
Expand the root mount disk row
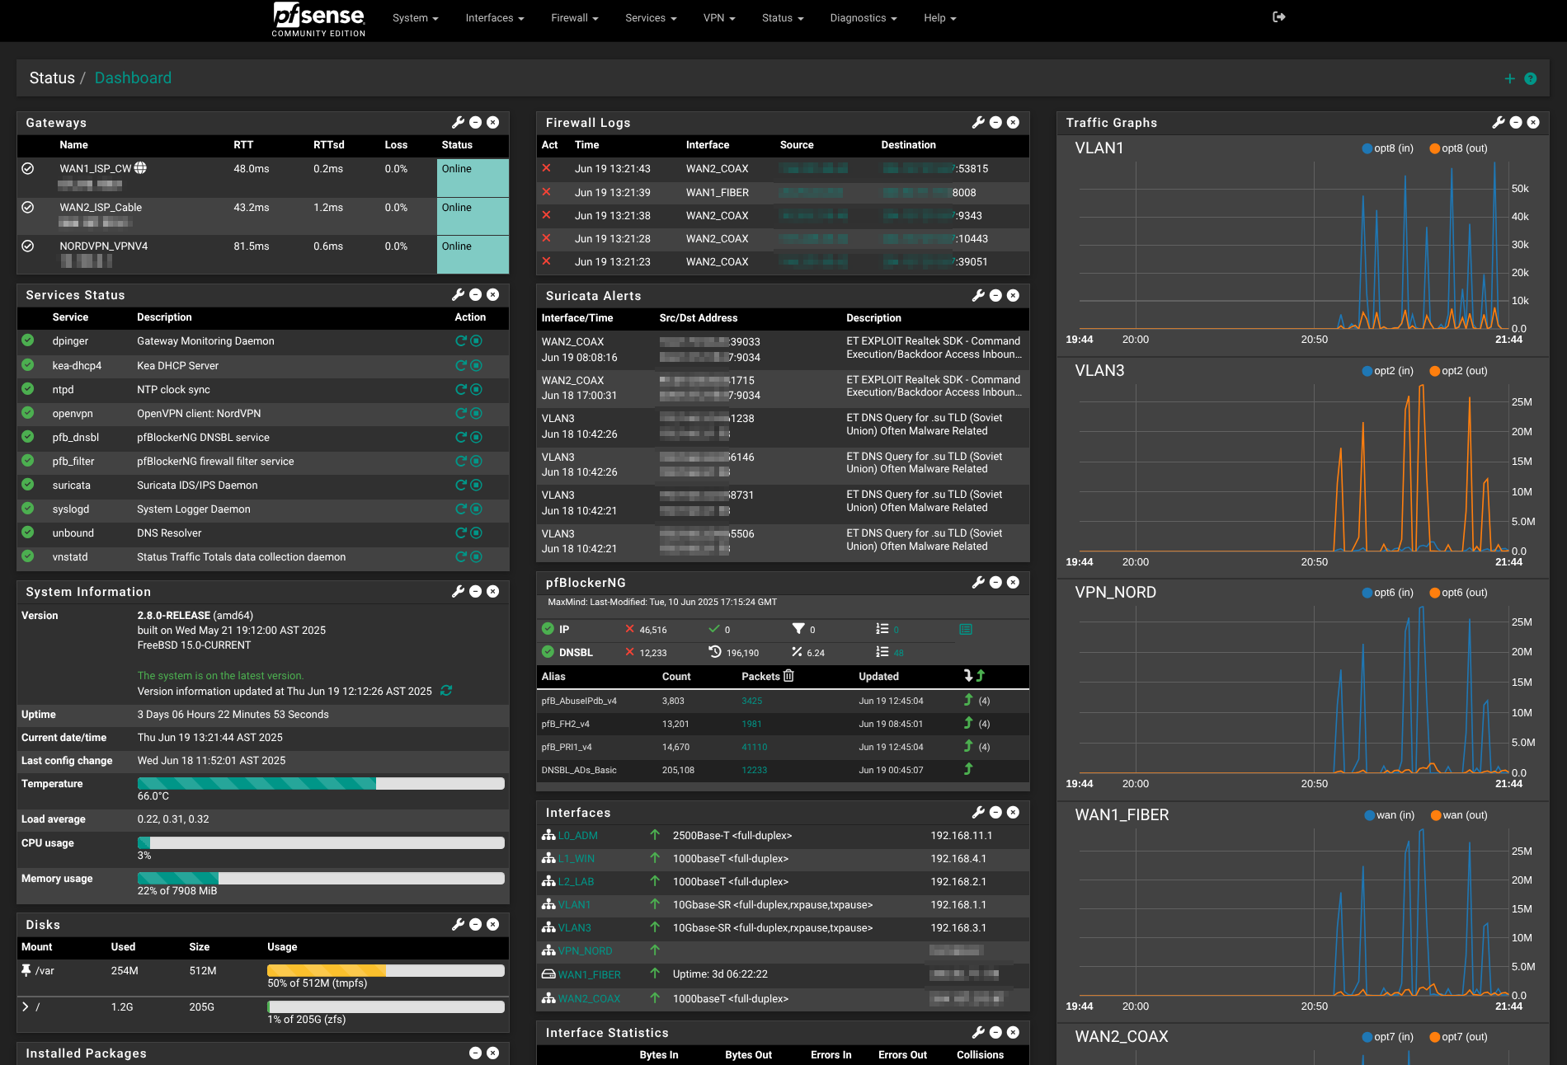click(x=26, y=1006)
